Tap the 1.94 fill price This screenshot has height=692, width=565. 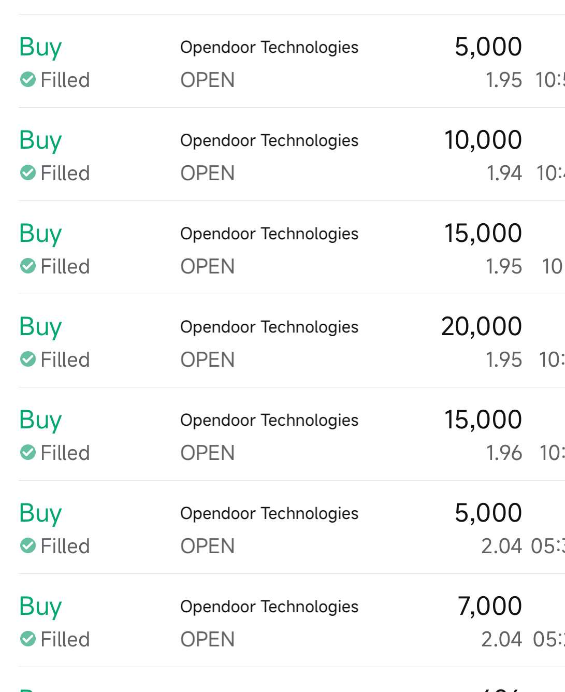point(504,173)
